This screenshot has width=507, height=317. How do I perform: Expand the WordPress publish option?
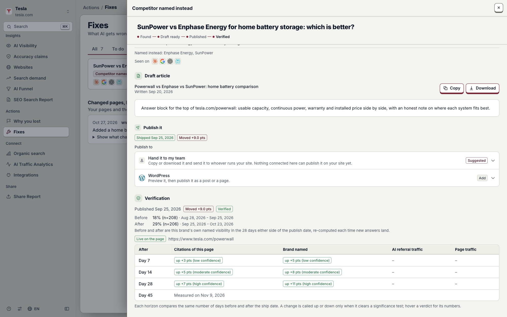(493, 178)
